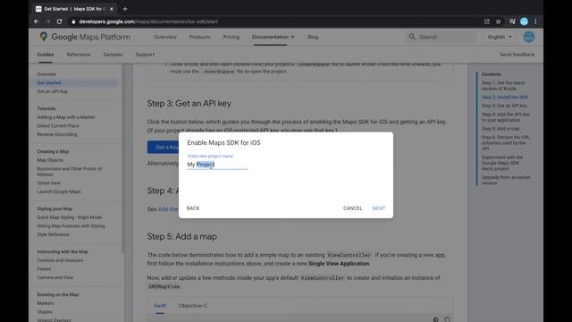
Task: Open Controls and Gestures in sidebar
Action: [60, 260]
